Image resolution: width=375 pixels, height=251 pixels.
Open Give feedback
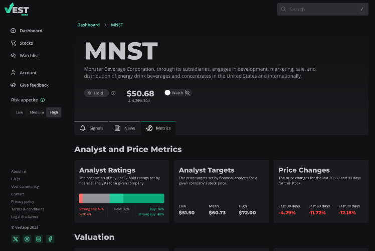coord(34,85)
